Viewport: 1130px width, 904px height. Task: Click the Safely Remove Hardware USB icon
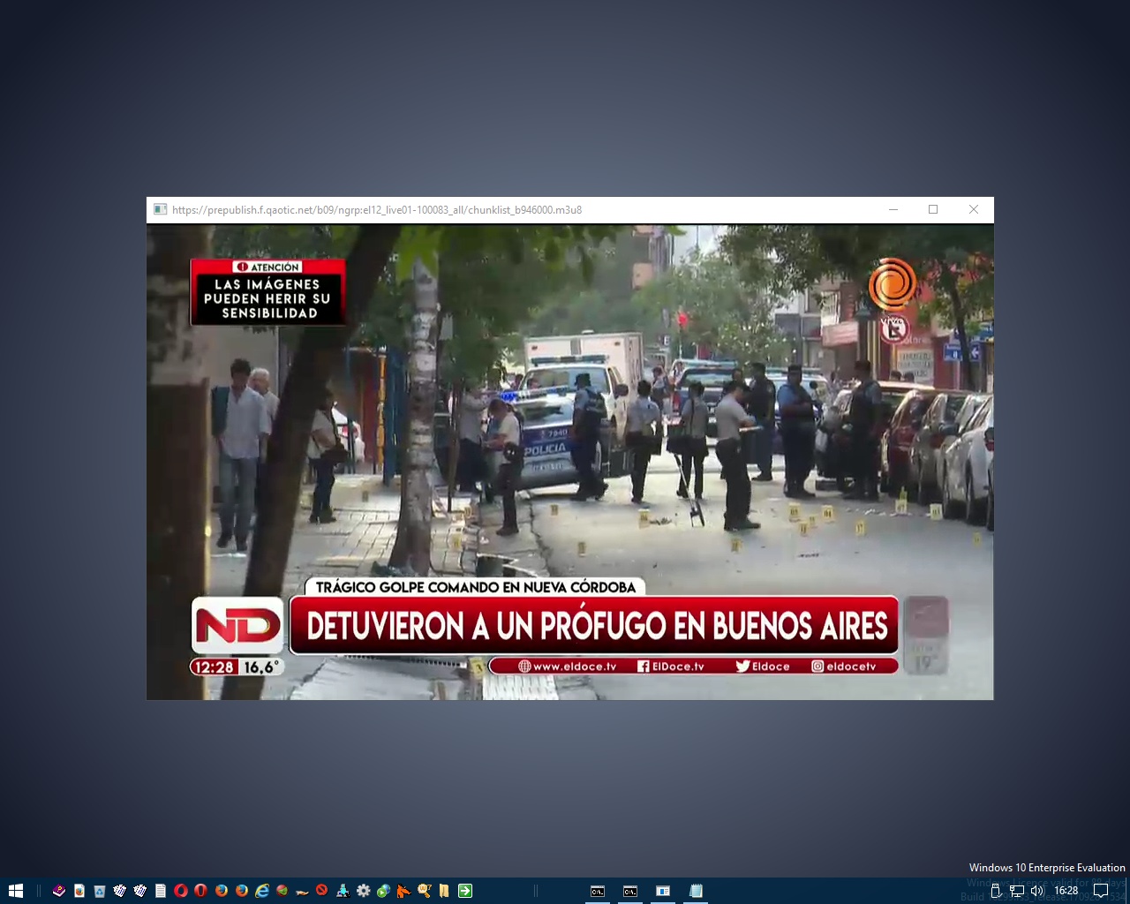tap(997, 891)
